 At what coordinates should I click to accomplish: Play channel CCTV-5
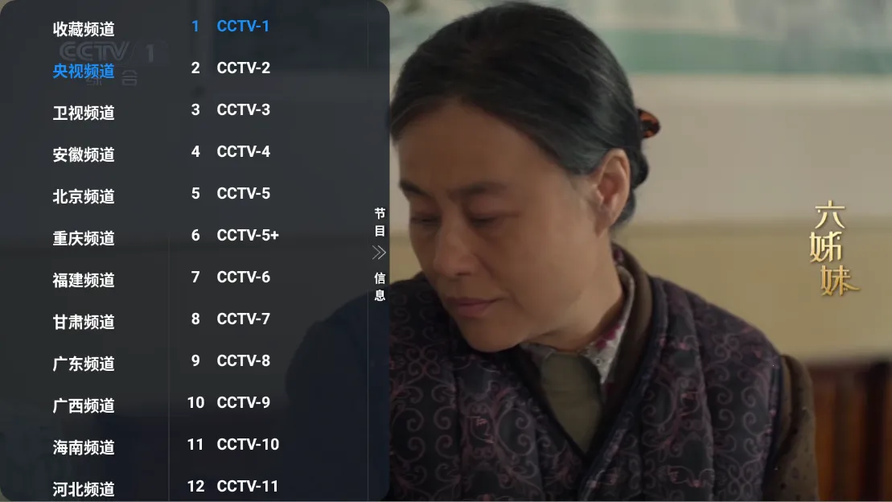(269, 194)
